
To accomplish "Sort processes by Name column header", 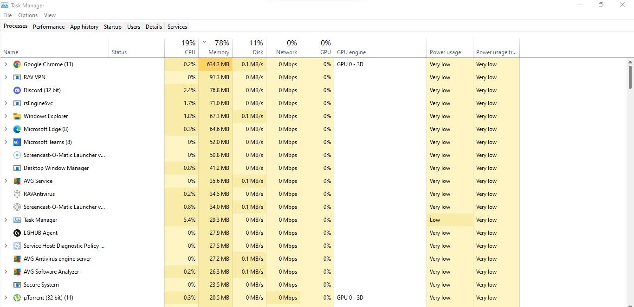I will coord(55,47).
